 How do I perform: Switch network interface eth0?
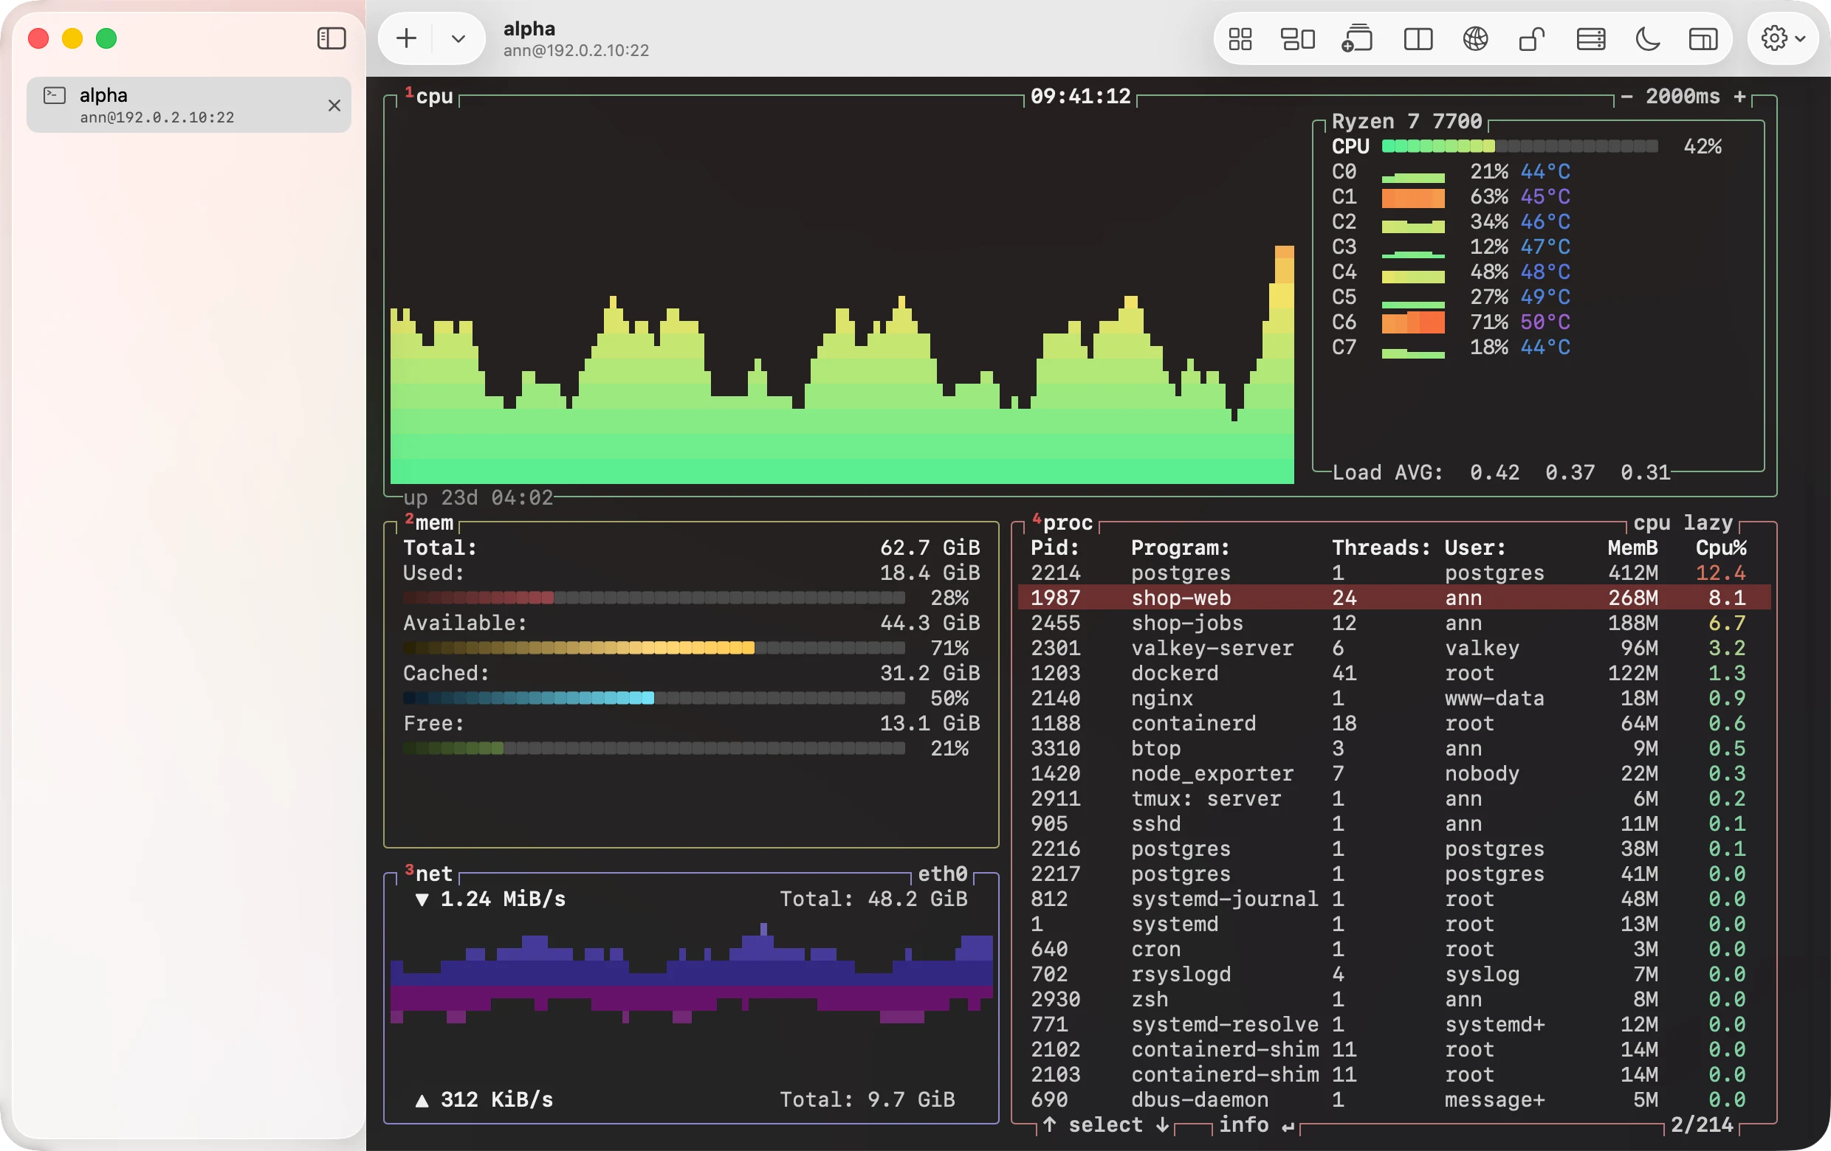tap(942, 874)
